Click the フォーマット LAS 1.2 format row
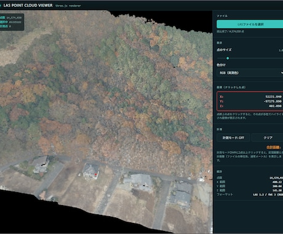 [x=250, y=195]
